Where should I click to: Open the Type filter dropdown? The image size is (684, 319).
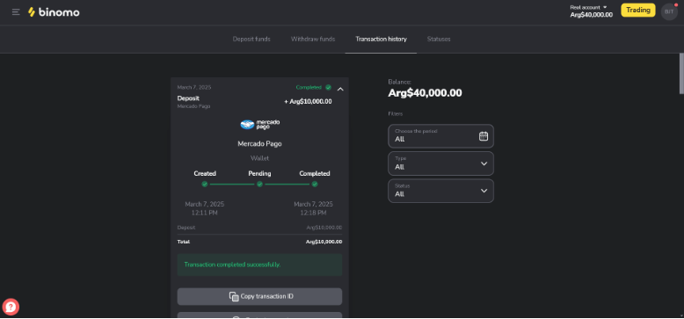coord(441,163)
